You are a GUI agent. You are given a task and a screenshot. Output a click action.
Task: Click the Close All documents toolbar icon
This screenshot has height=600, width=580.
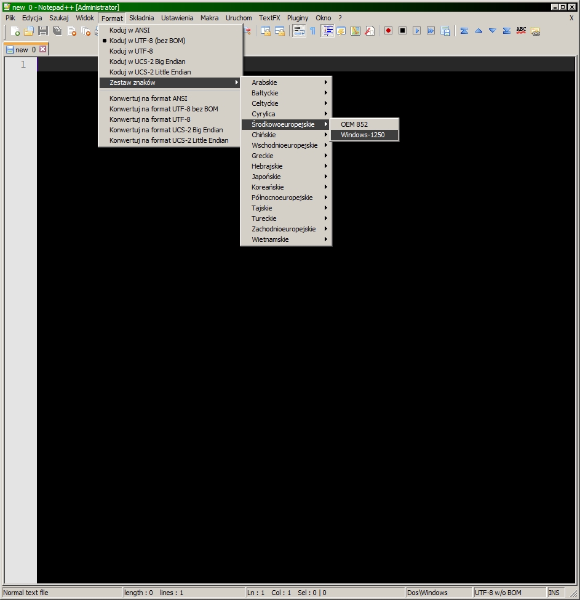pos(85,31)
